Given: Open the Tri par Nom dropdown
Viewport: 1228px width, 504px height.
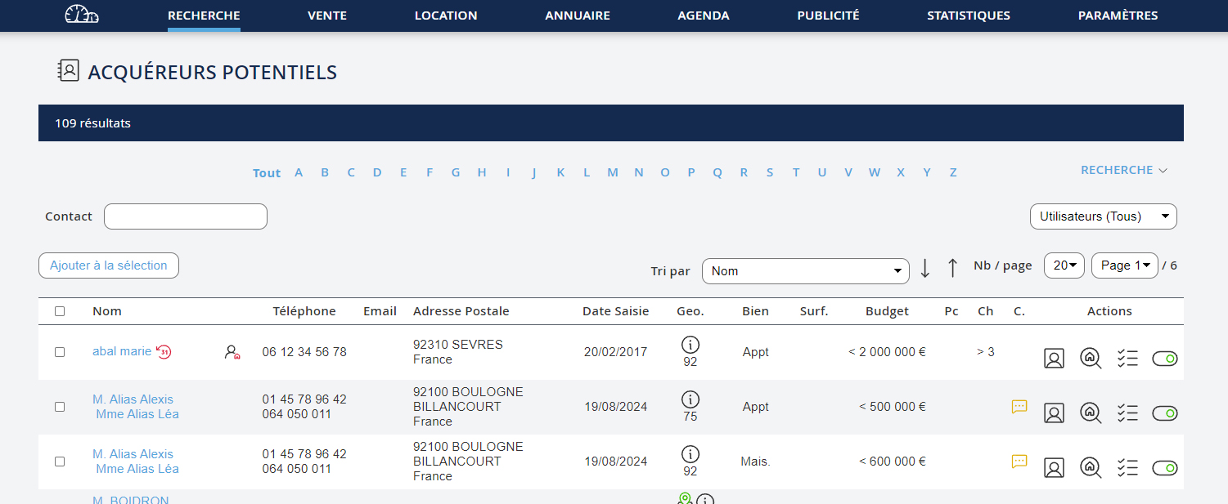Looking at the screenshot, I should tap(805, 271).
